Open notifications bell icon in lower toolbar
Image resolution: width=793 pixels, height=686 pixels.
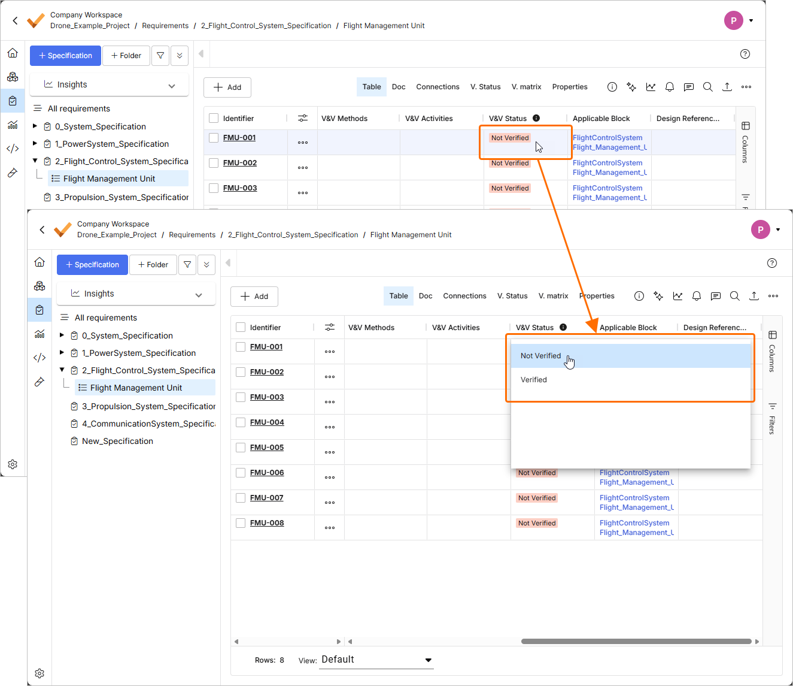click(x=697, y=296)
